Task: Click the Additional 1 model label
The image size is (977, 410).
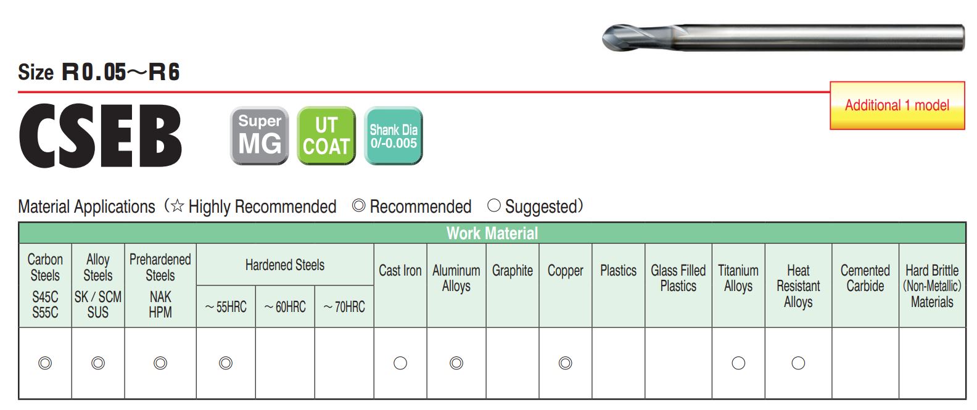Action: 897,105
